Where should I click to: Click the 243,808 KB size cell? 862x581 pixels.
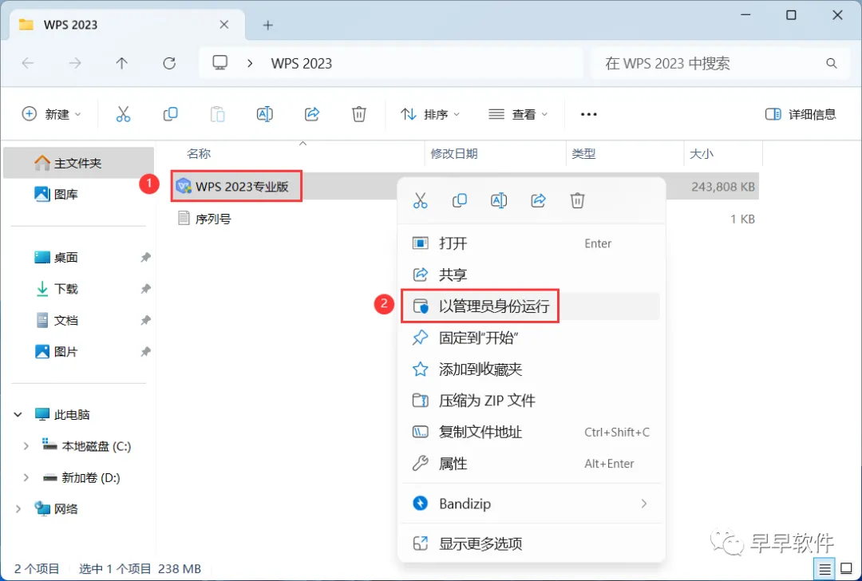(x=723, y=187)
